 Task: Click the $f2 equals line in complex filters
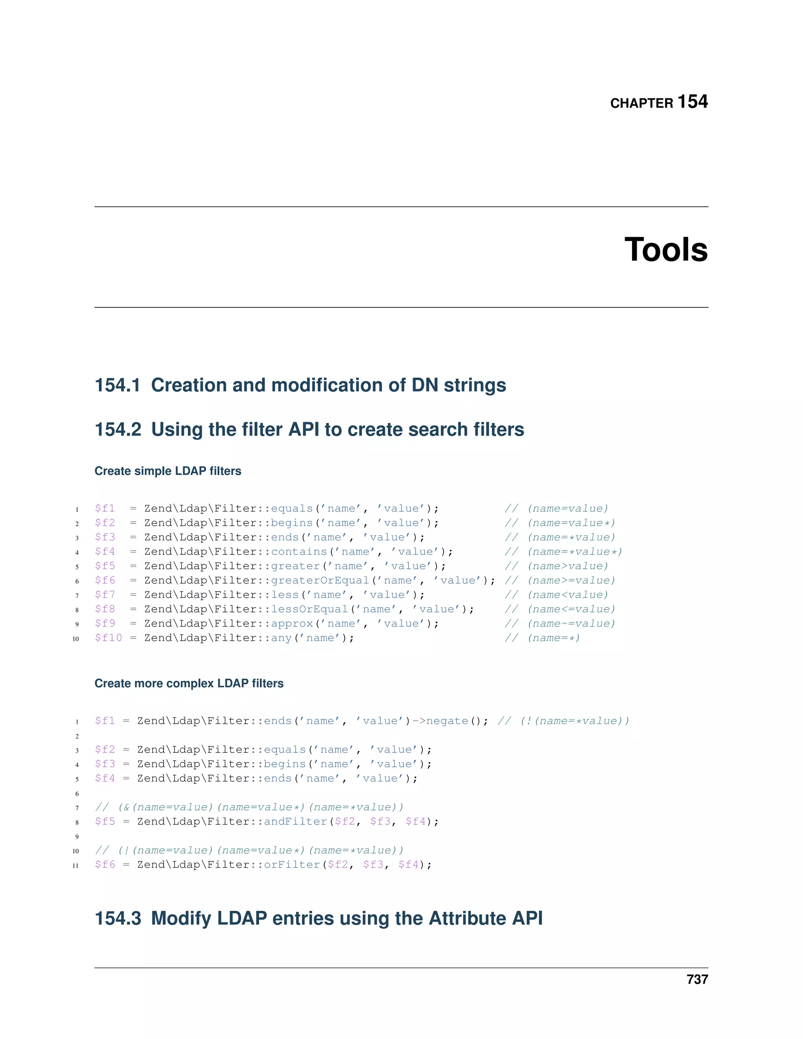pos(263,750)
